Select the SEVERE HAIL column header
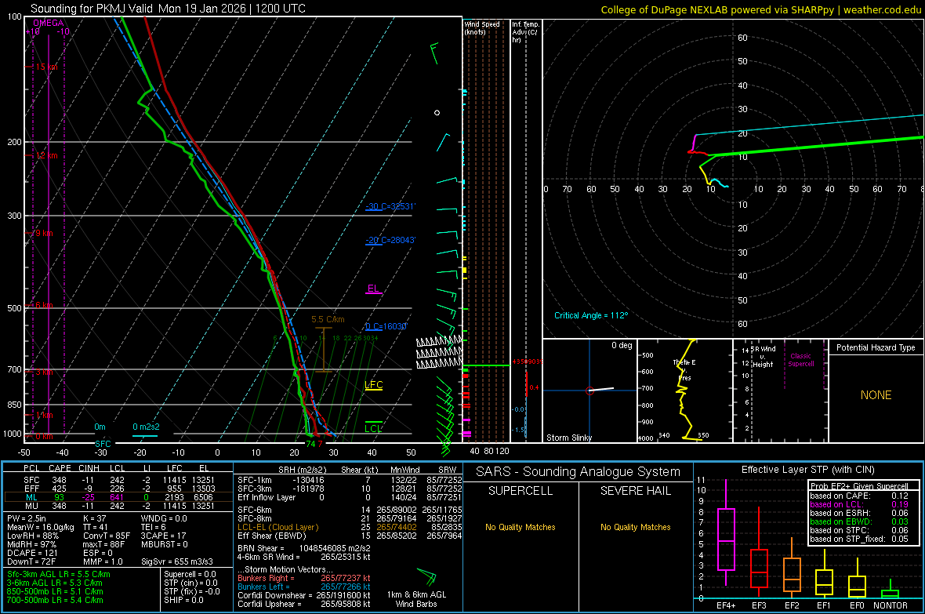This screenshot has width=925, height=614. (635, 491)
